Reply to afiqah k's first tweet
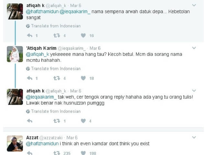207x155 pixels. [30, 36]
